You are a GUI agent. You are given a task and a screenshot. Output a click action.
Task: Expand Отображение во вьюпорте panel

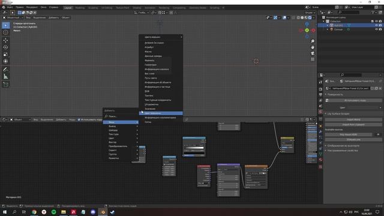tap(343, 146)
